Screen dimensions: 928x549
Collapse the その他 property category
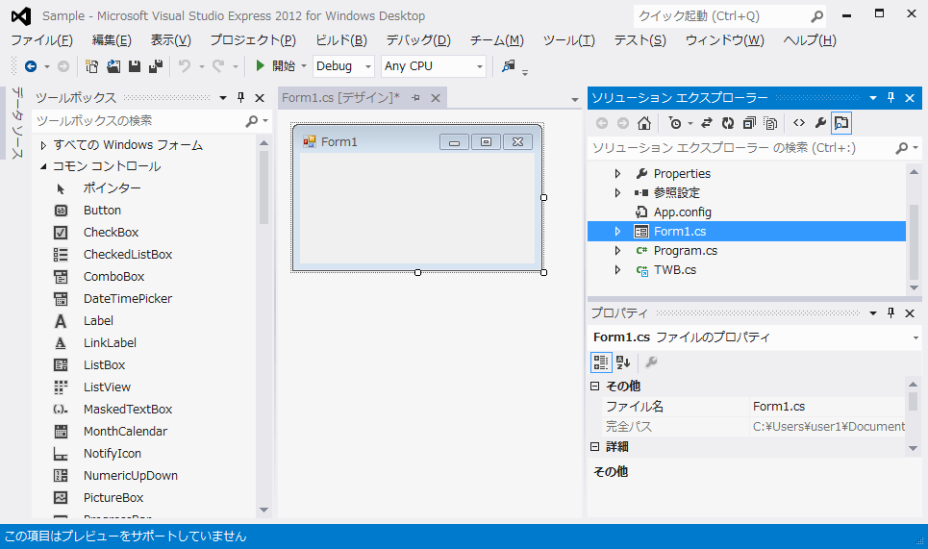pyautogui.click(x=595, y=387)
